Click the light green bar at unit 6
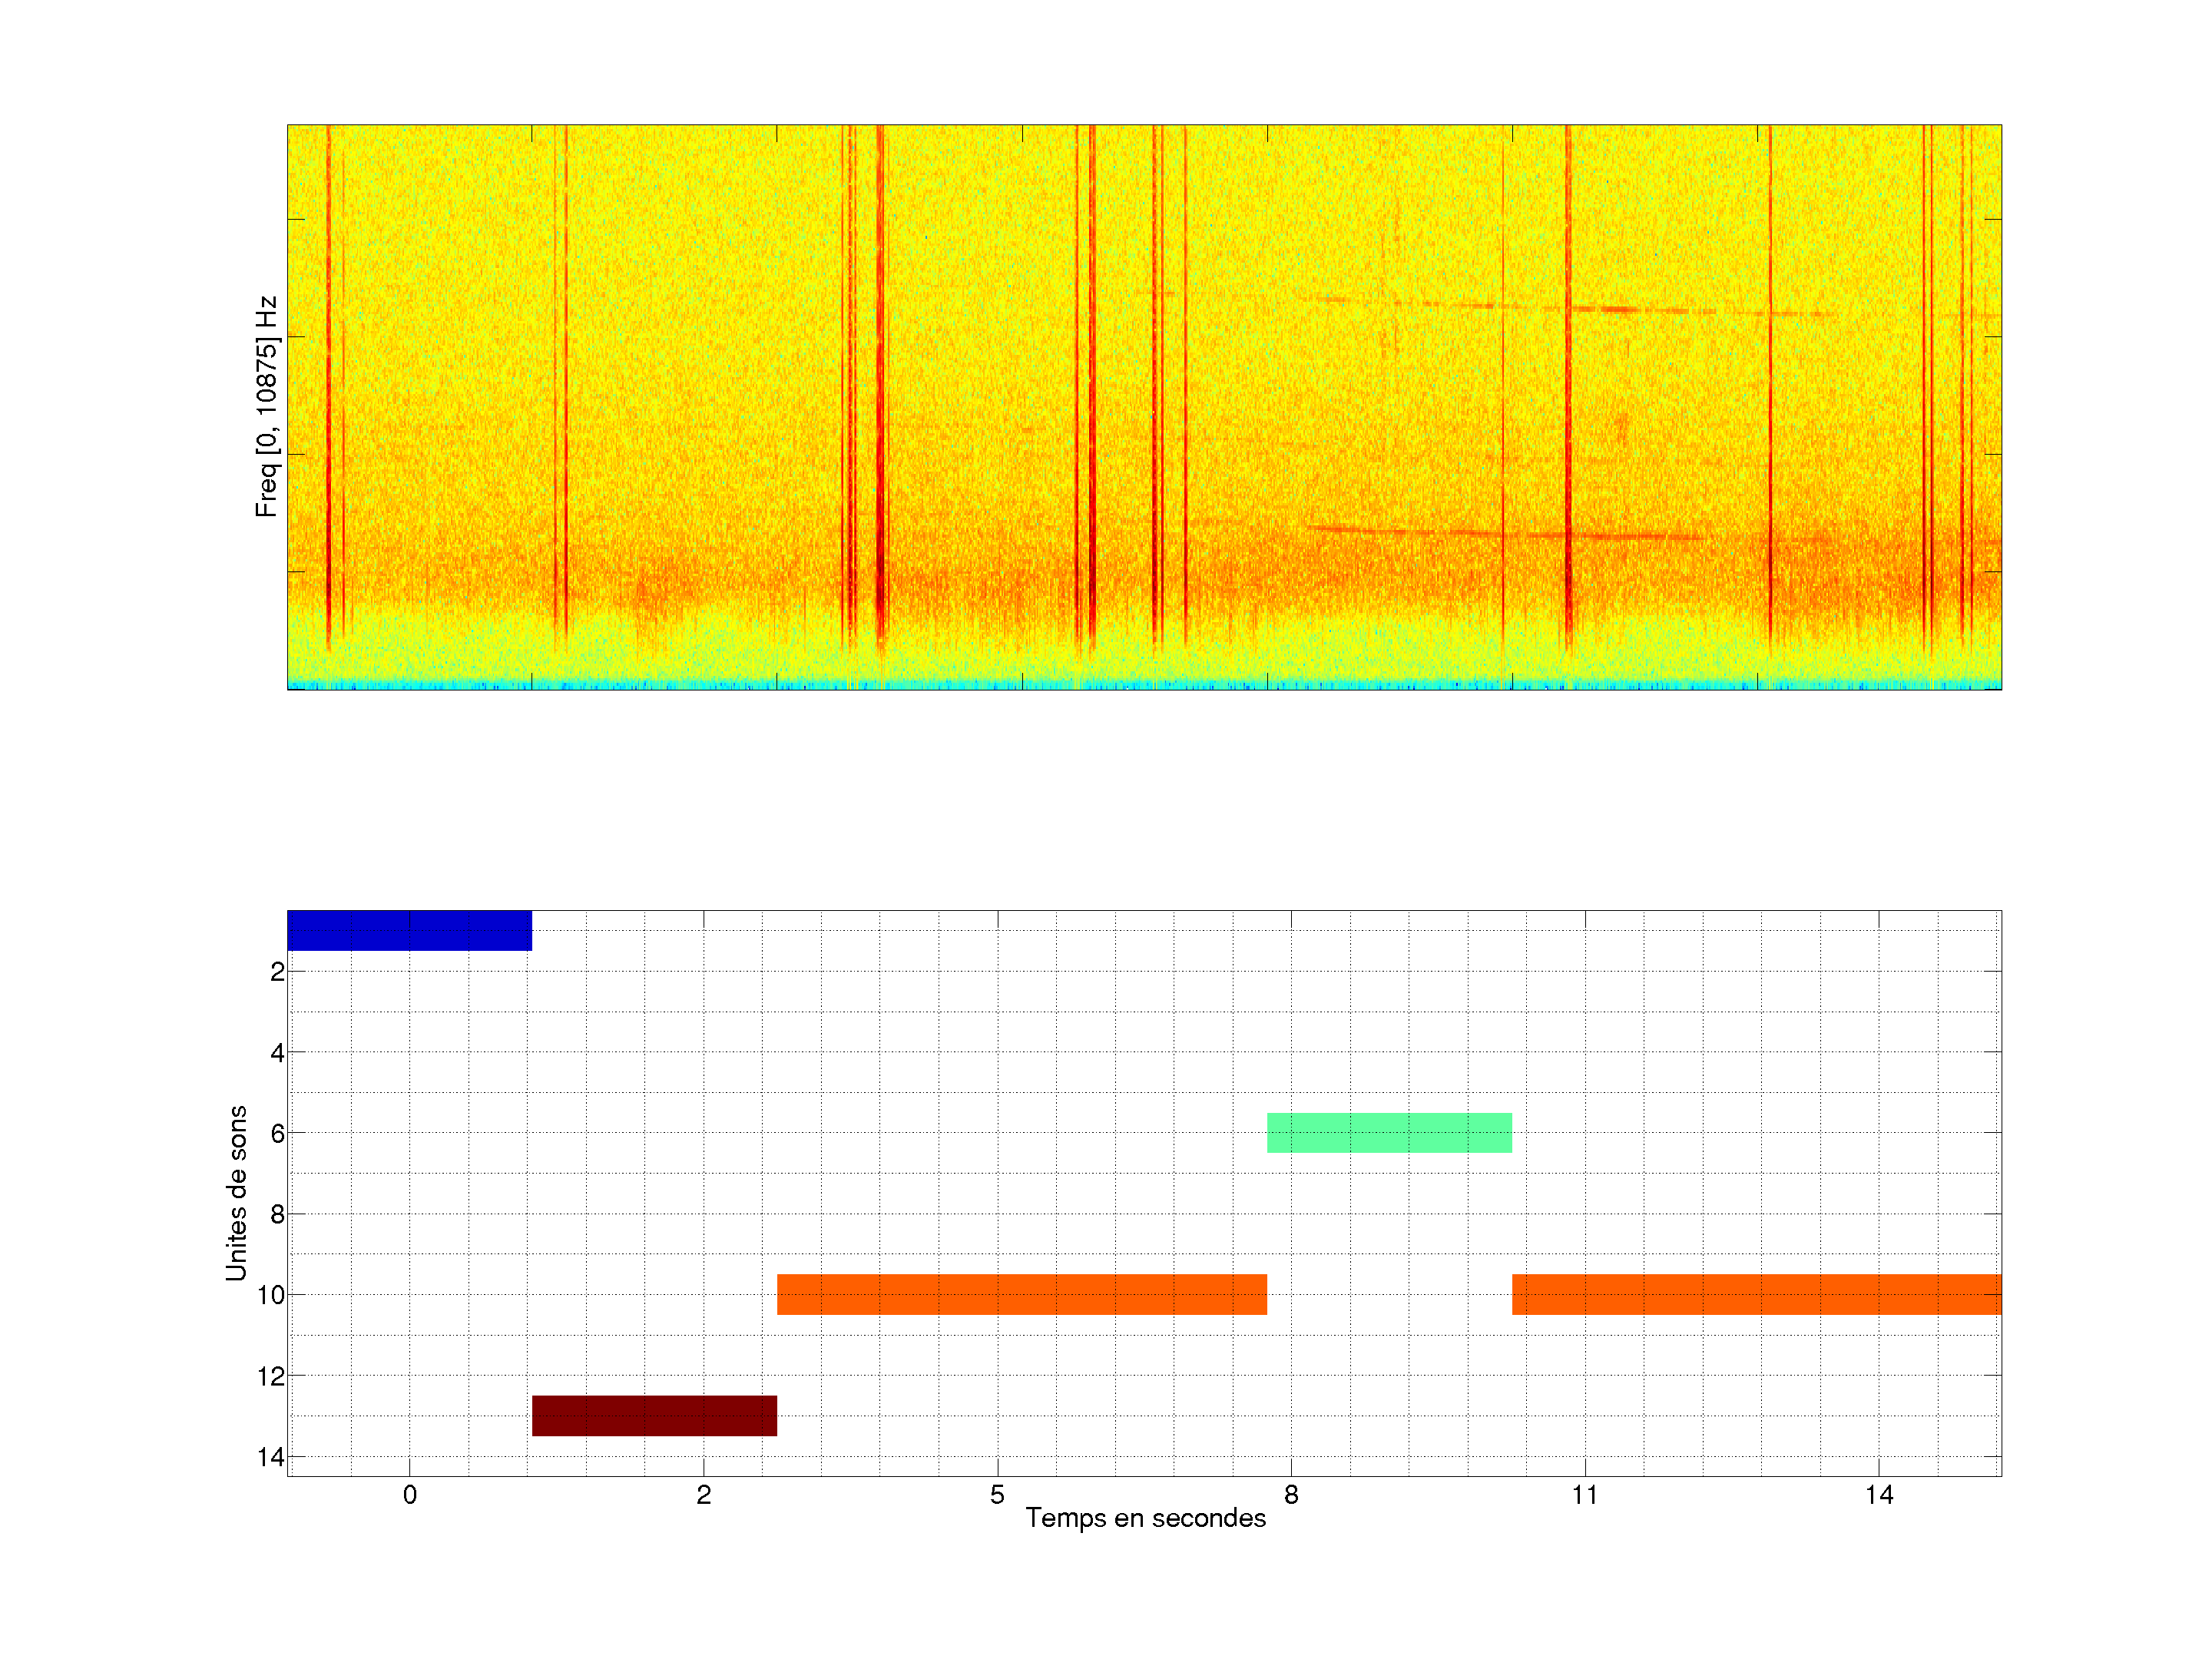This screenshot has height=1659, width=2212. pyautogui.click(x=1389, y=1132)
